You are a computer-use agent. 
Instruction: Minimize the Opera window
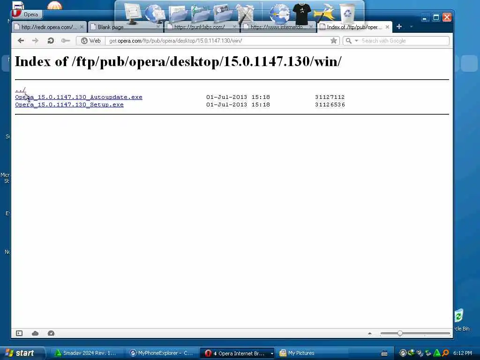[x=424, y=17]
